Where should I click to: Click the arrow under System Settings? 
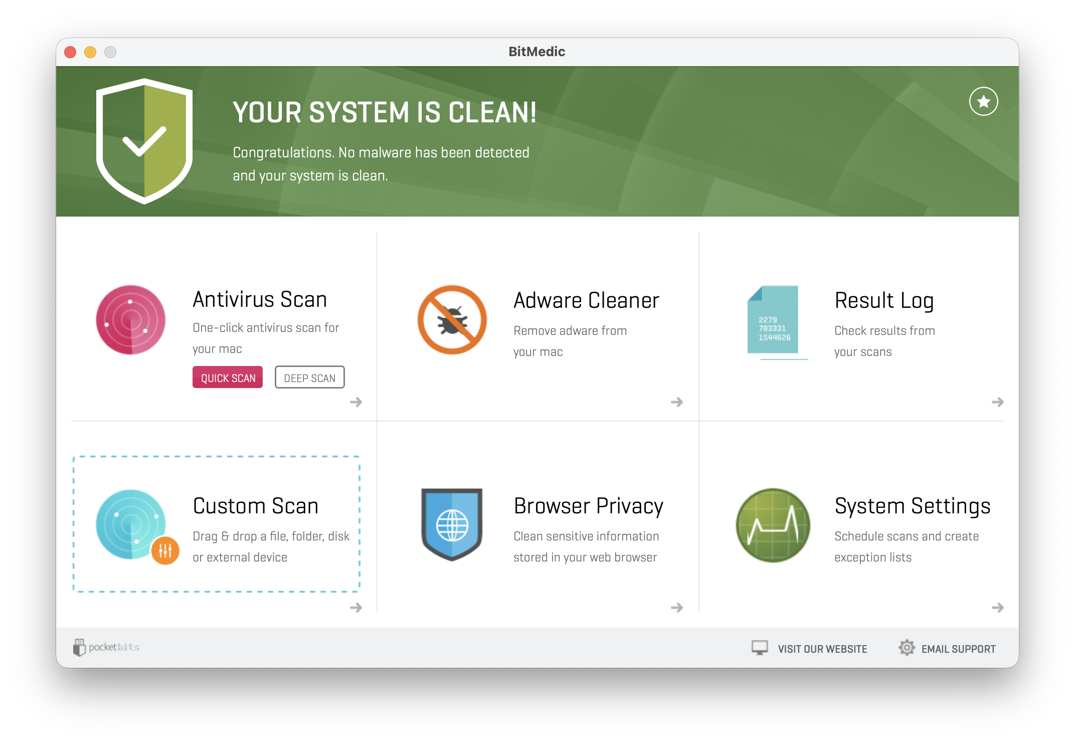coord(998,608)
